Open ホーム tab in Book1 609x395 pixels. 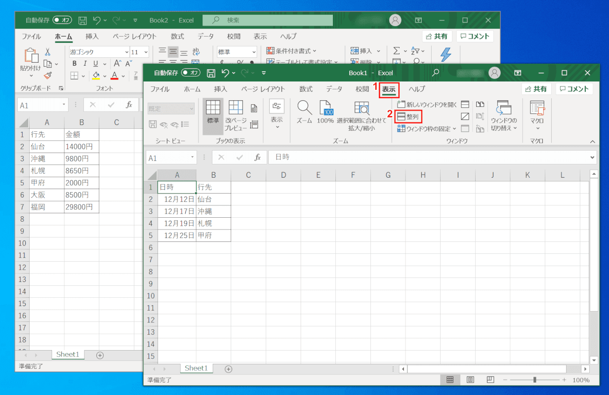(x=192, y=89)
